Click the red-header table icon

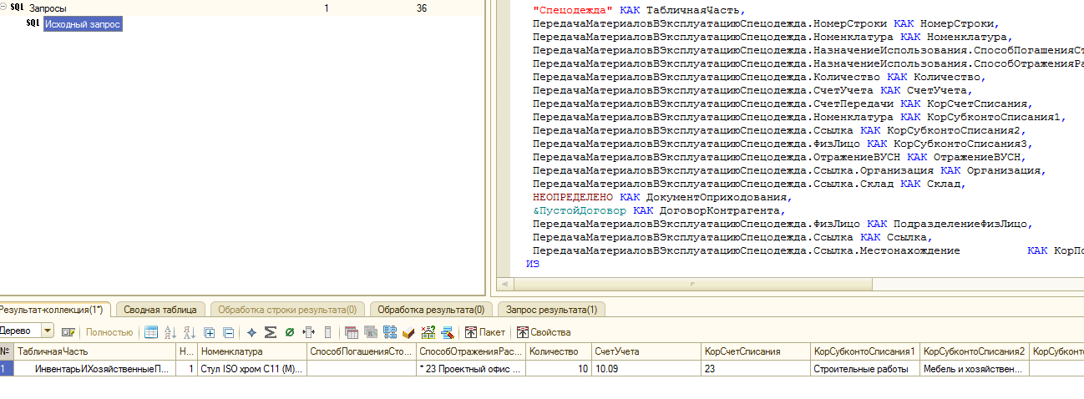(351, 332)
